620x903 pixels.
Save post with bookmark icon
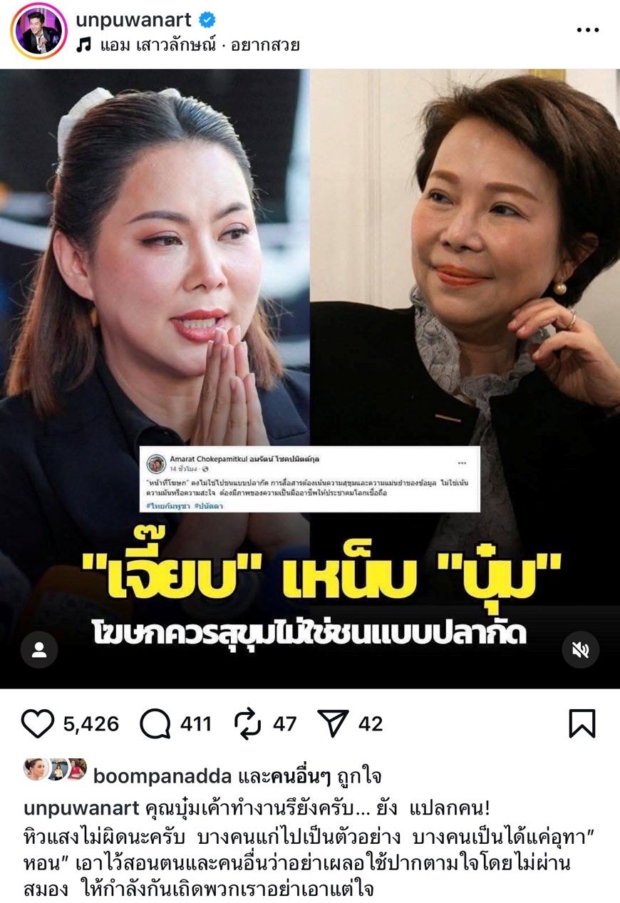(582, 724)
